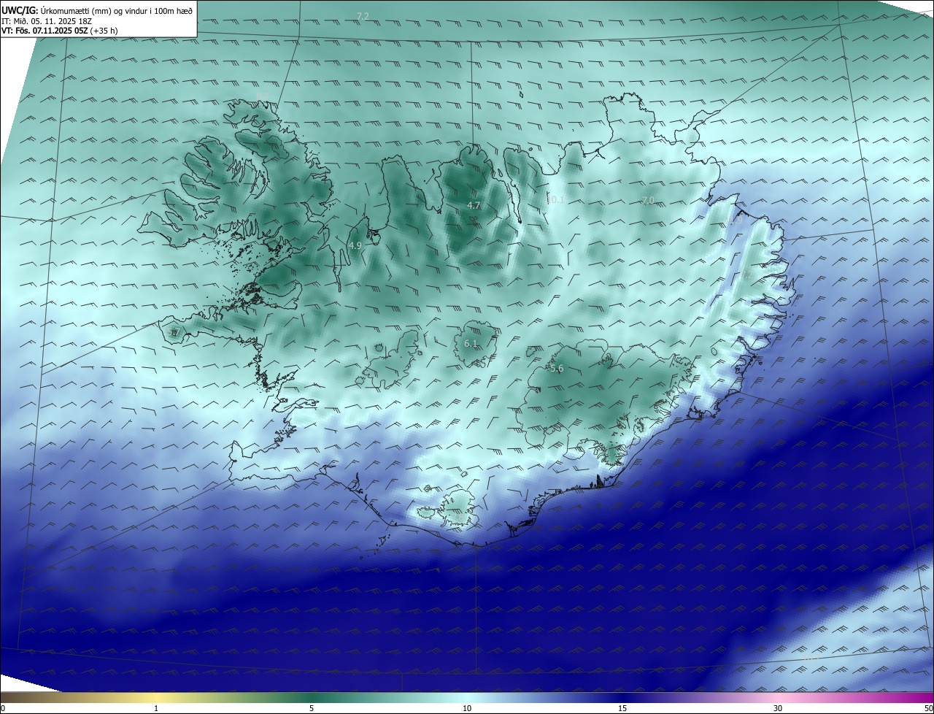The image size is (934, 714).
Task: Click the 'UWC/IG: Úrkomumætti (mm)' title line
Action: click(98, 10)
